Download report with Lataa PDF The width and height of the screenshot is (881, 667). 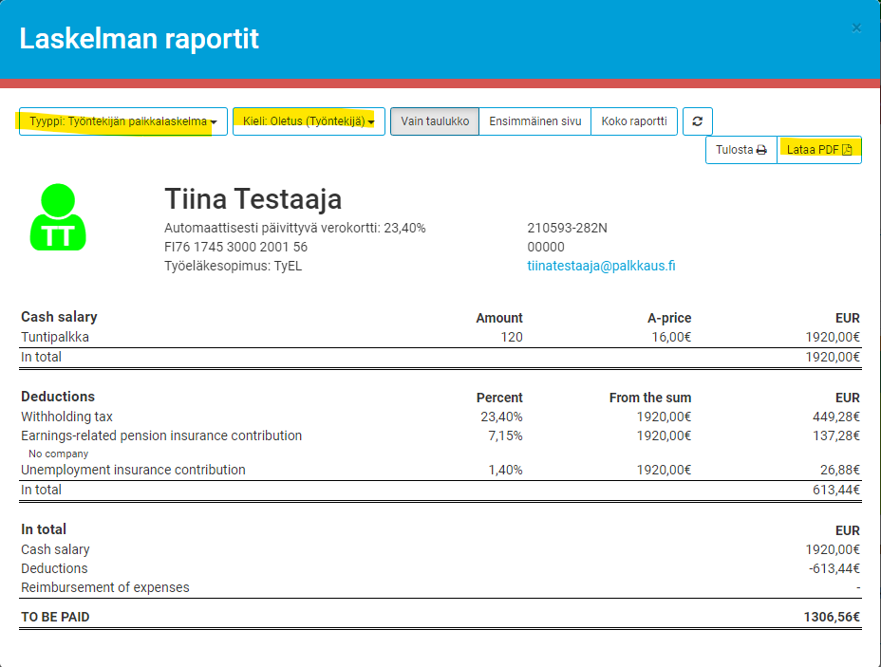click(x=819, y=150)
